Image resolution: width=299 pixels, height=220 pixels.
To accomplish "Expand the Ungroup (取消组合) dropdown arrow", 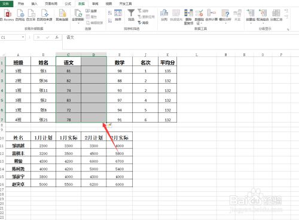I will [x=263, y=23].
